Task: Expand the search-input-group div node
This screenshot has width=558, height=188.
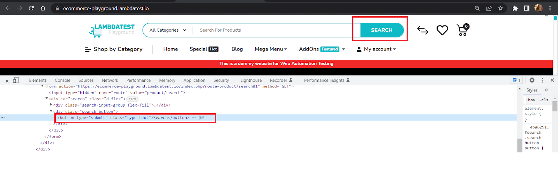Action: 51,105
